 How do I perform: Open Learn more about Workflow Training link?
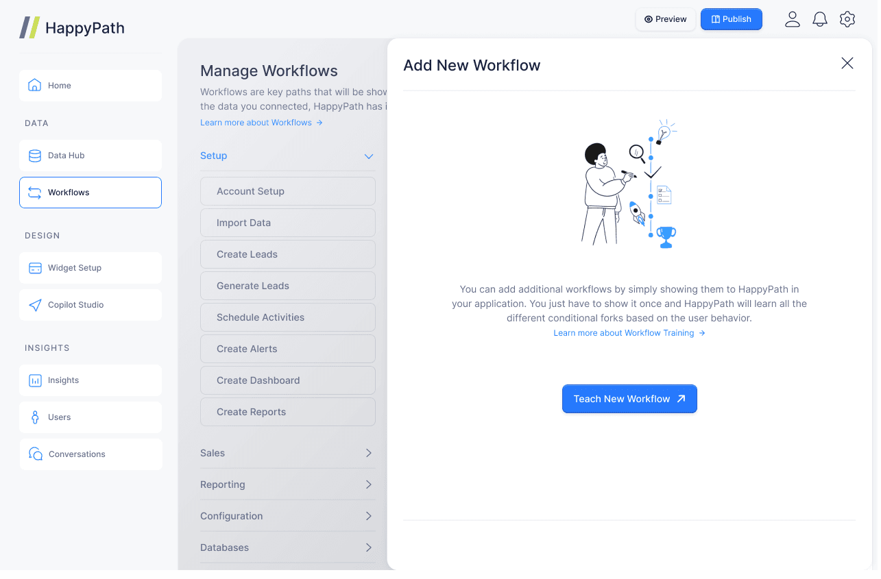click(629, 333)
